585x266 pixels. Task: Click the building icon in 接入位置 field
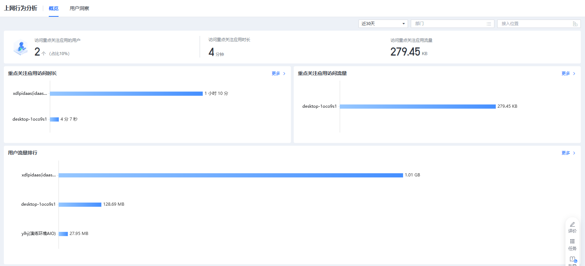click(575, 24)
